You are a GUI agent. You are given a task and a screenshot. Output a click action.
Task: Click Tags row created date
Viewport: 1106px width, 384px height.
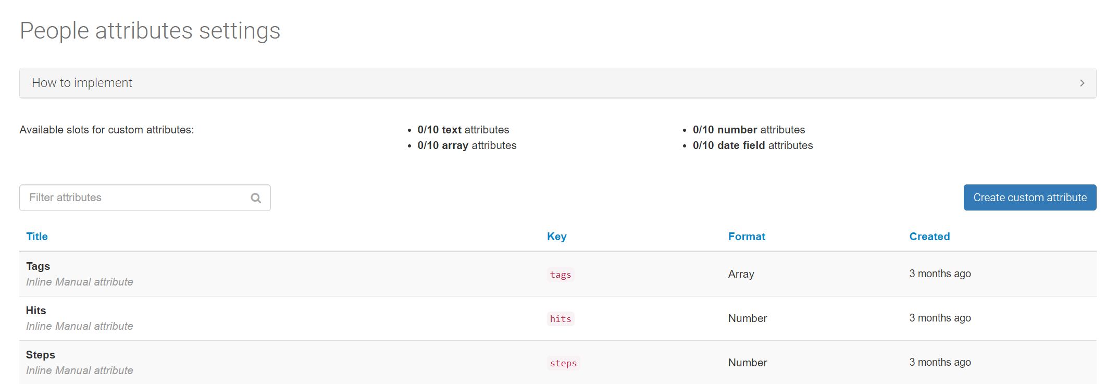pos(940,274)
